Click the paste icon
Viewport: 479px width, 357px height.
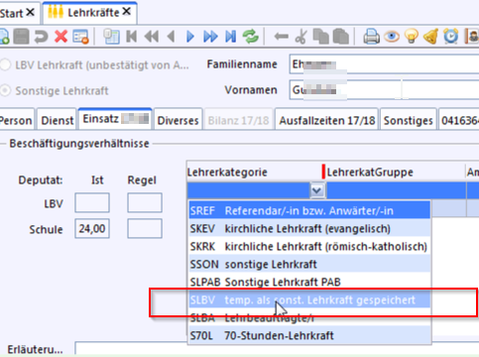coord(341,37)
